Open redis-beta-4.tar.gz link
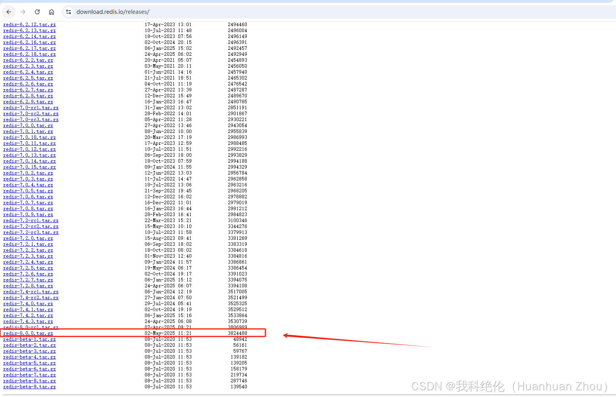This screenshot has height=397, width=616. tap(29, 357)
